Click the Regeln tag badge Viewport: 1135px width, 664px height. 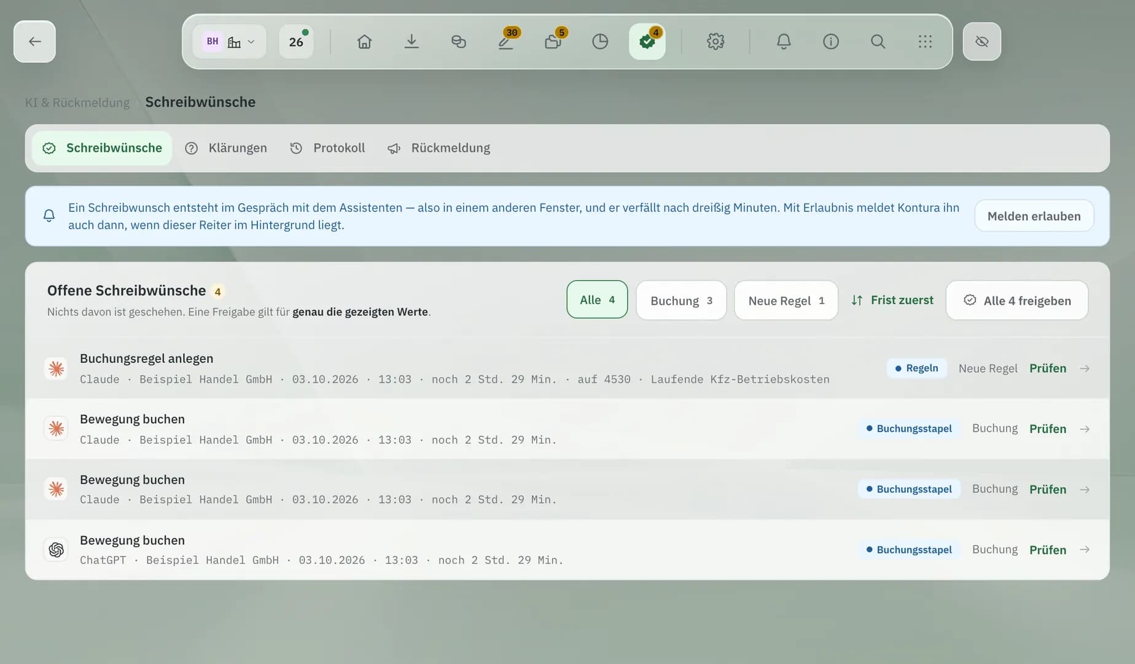click(916, 368)
